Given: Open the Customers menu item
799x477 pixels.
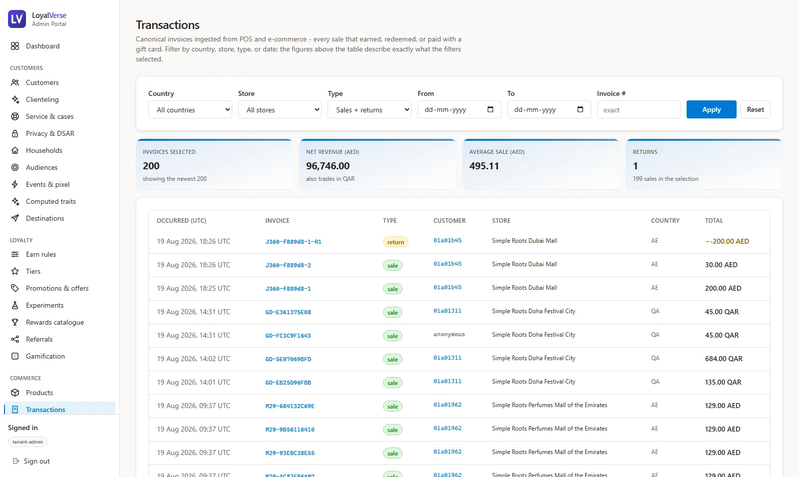Looking at the screenshot, I should pos(59,82).
